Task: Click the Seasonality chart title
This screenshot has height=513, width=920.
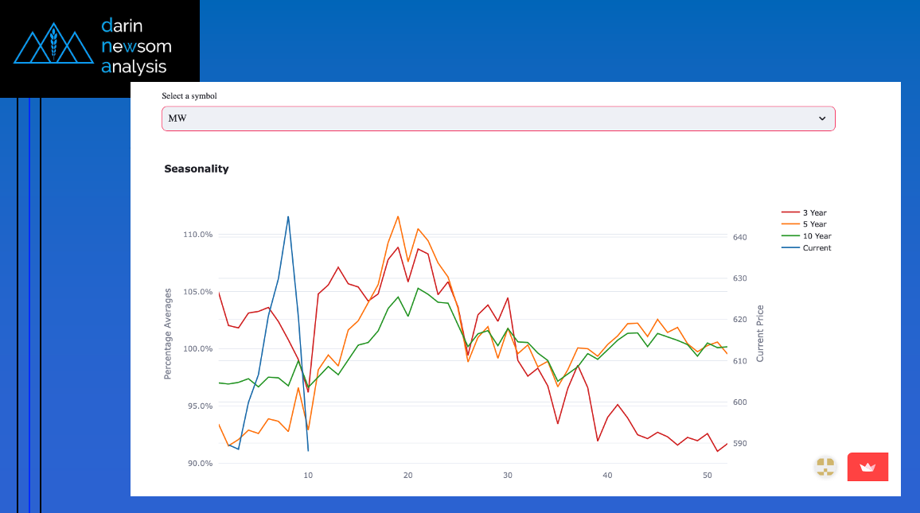Action: [197, 169]
